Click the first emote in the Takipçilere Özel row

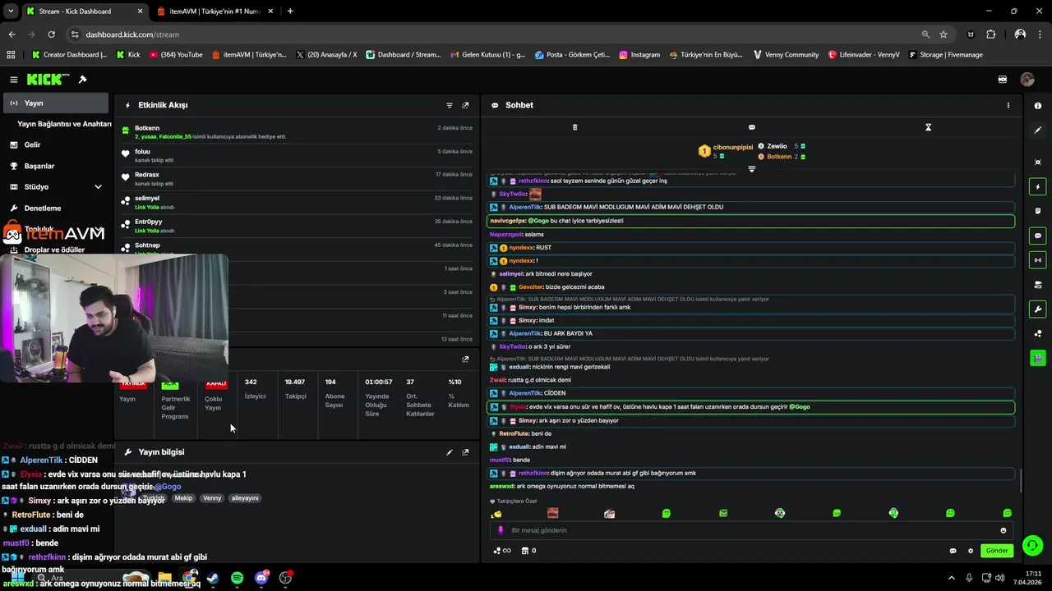click(x=496, y=514)
